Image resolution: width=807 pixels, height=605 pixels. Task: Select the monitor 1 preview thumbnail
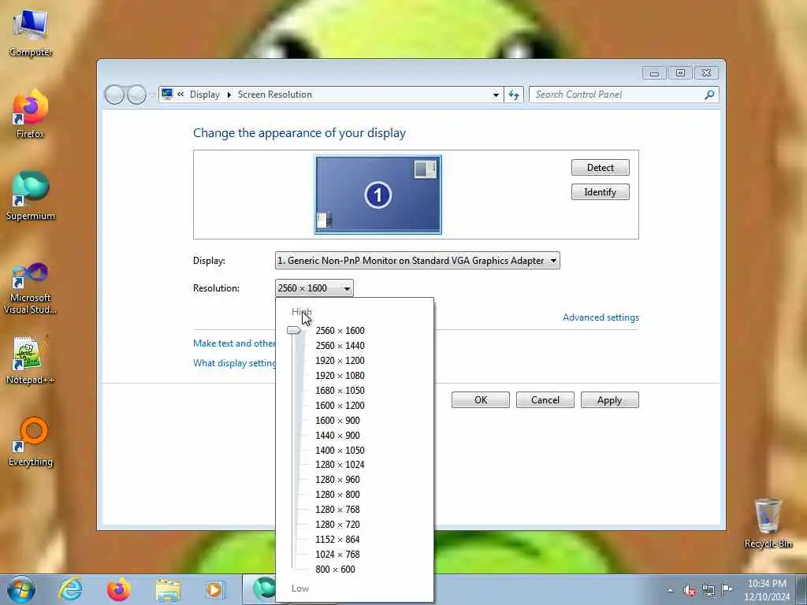[x=378, y=195]
